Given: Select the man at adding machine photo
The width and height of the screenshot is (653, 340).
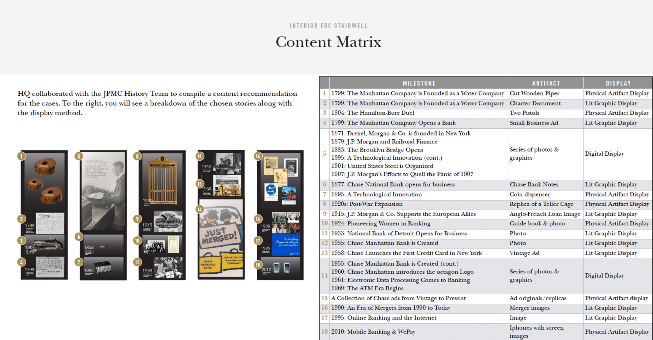Looking at the screenshot, I should (x=103, y=191).
